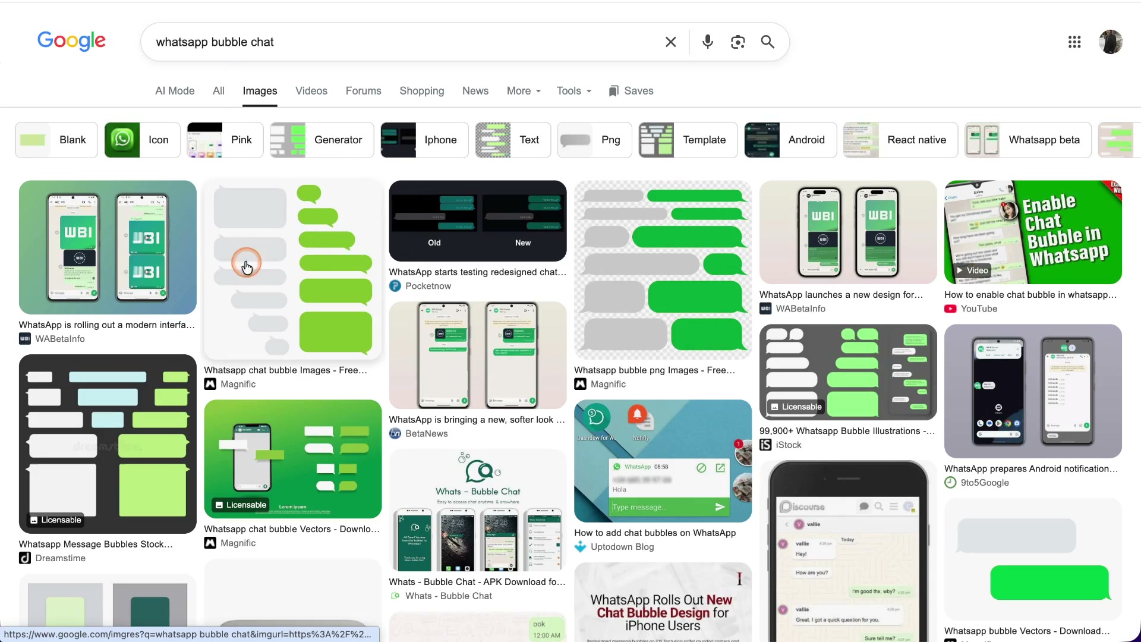Switch to the AI Mode tab
1141x642 pixels.
(x=175, y=91)
